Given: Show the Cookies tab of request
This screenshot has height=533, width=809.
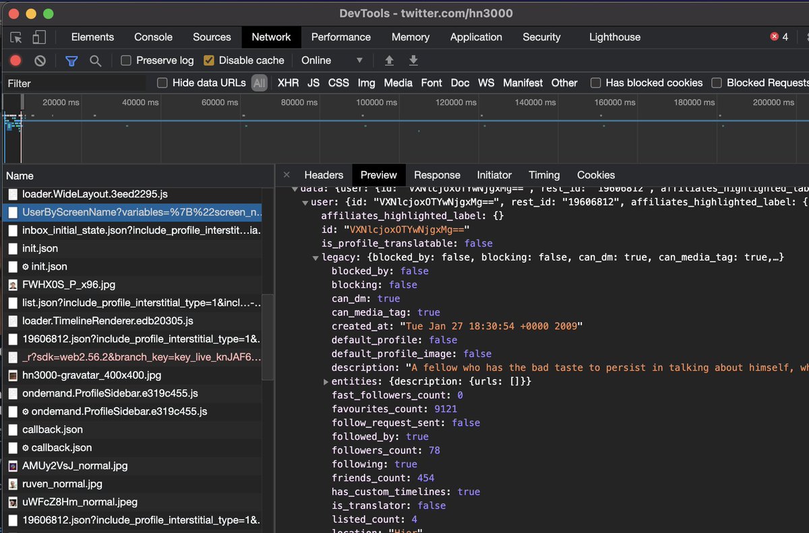Looking at the screenshot, I should click(596, 175).
